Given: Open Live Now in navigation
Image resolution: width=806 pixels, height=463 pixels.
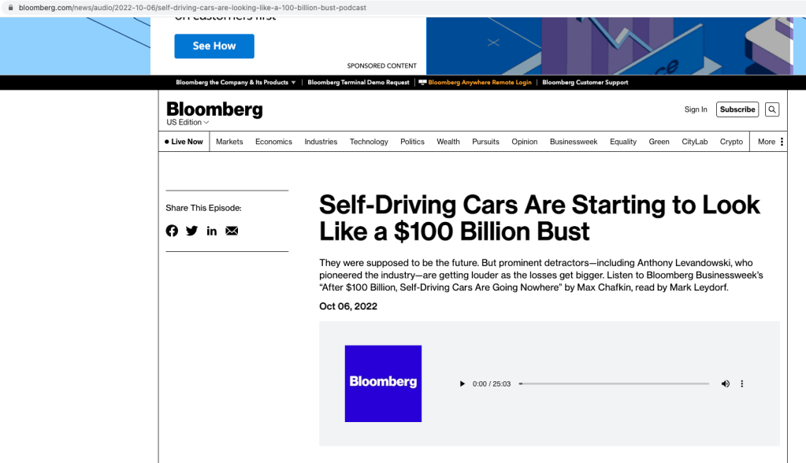Looking at the screenshot, I should click(184, 142).
